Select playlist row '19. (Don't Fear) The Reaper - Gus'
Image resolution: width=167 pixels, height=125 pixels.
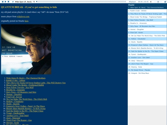click(x=147, y=64)
